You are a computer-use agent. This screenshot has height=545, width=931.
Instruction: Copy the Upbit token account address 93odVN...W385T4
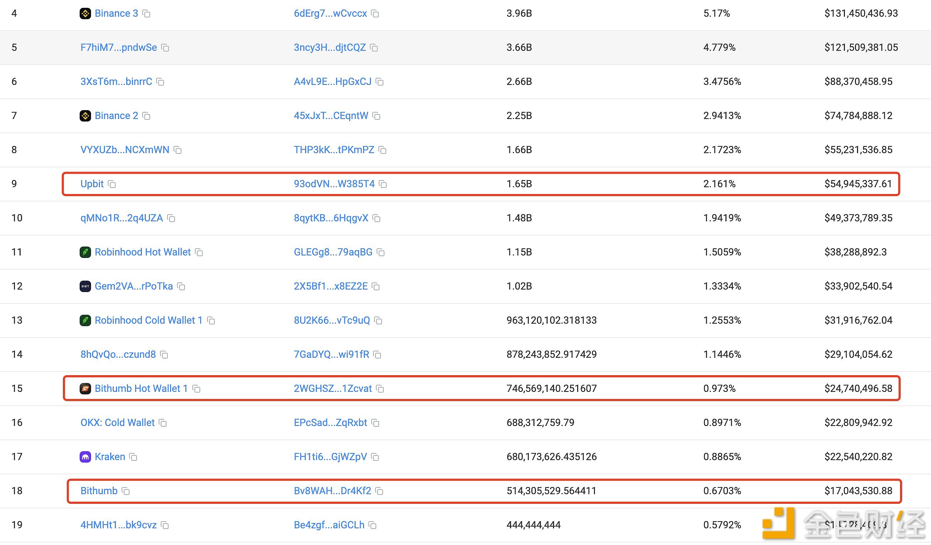pyautogui.click(x=383, y=184)
